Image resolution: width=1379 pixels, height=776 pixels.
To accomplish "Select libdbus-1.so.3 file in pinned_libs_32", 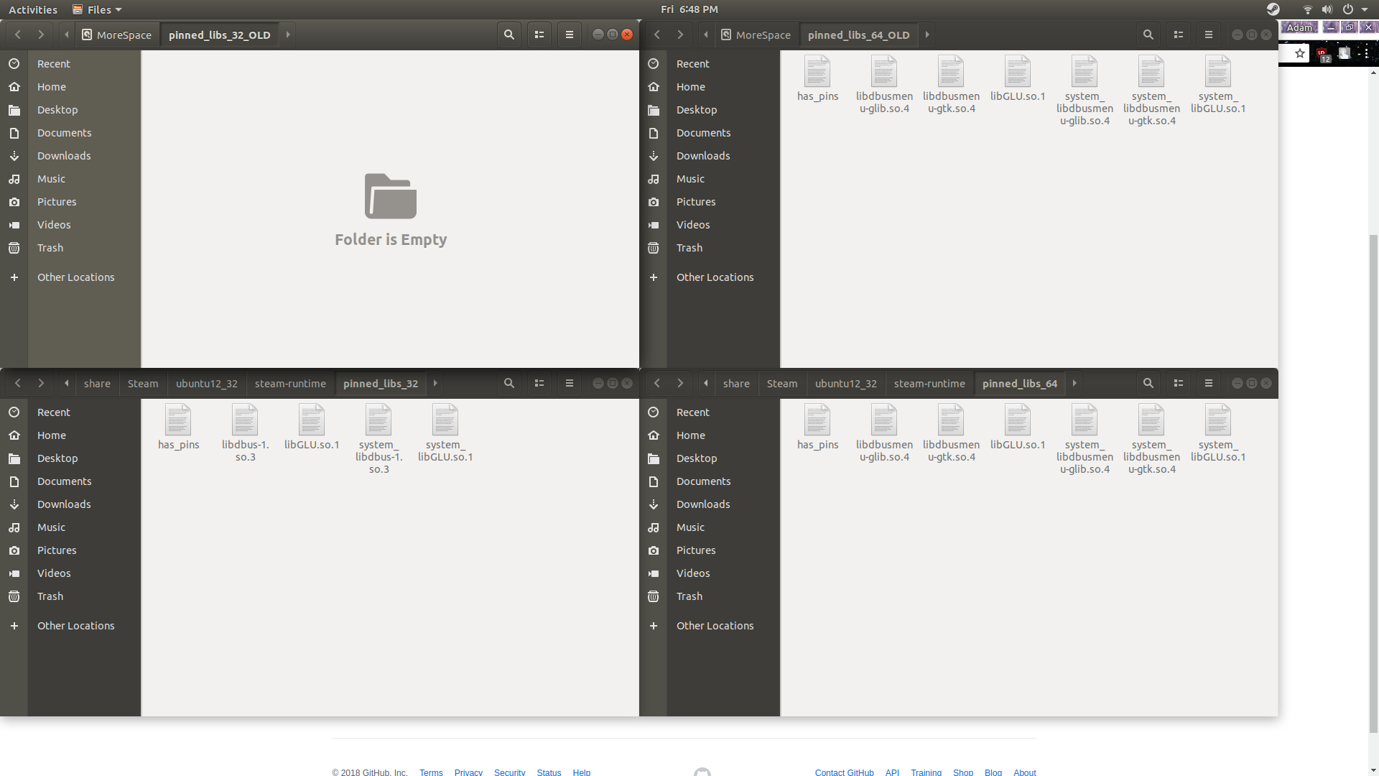I will [x=245, y=433].
